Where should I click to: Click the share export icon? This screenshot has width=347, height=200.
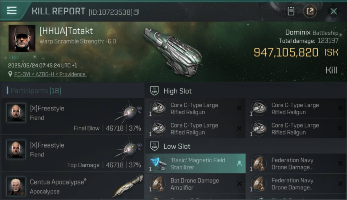click(x=310, y=11)
